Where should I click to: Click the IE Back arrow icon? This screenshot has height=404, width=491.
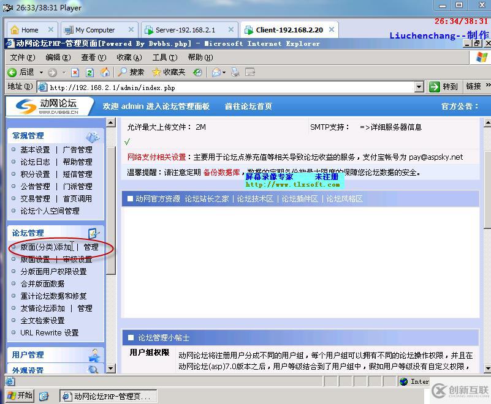click(12, 73)
